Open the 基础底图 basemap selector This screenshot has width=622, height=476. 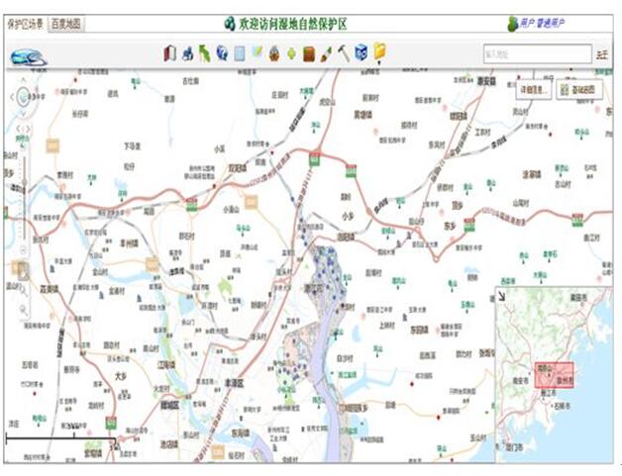coord(575,89)
